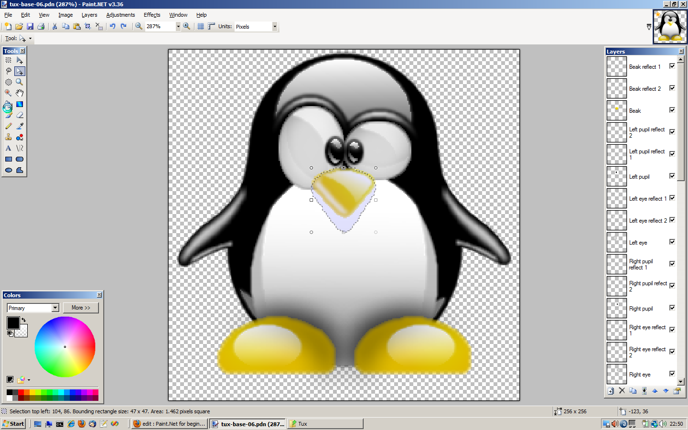Expand the image list arrow

click(649, 27)
